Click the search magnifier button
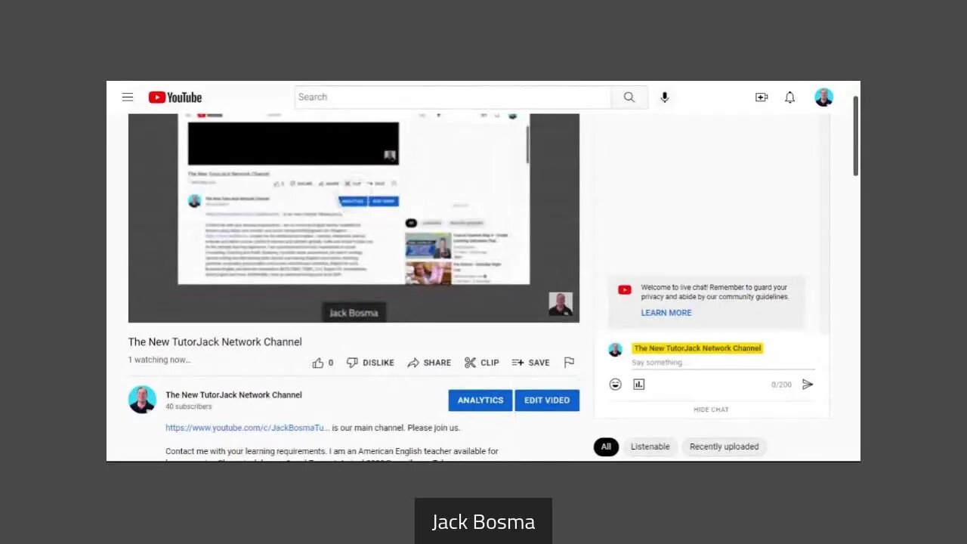The width and height of the screenshot is (967, 544). point(629,97)
